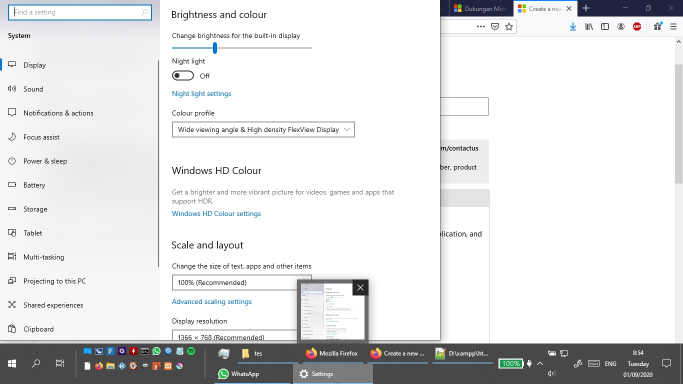Screen dimensions: 683x384
Task: Open volume control in system tray
Action: coord(551,373)
